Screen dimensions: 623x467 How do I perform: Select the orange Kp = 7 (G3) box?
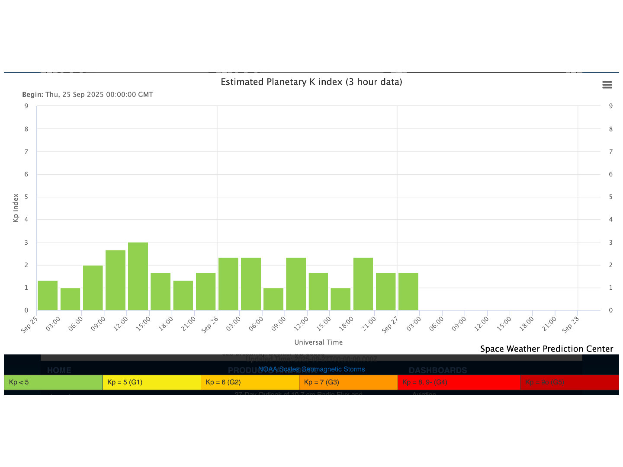coord(348,382)
